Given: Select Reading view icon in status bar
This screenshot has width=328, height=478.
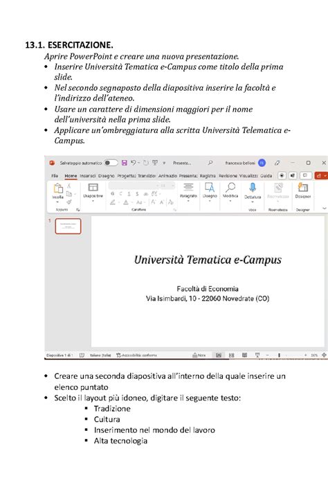Looking at the screenshot, I should click(x=244, y=355).
